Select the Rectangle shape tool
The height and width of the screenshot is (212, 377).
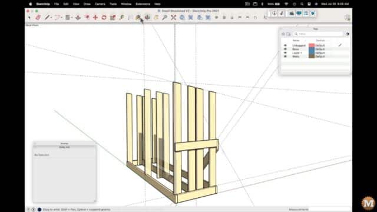point(68,18)
